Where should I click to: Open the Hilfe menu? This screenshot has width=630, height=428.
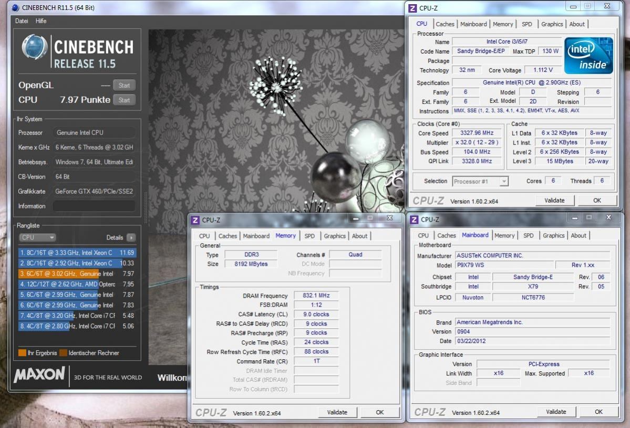click(41, 21)
